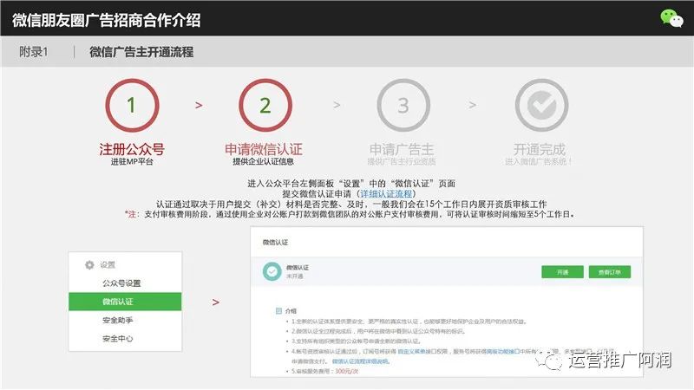Screen dimensions: 694x390
Task: Click the gear icon beside 设置
Action: [89, 265]
